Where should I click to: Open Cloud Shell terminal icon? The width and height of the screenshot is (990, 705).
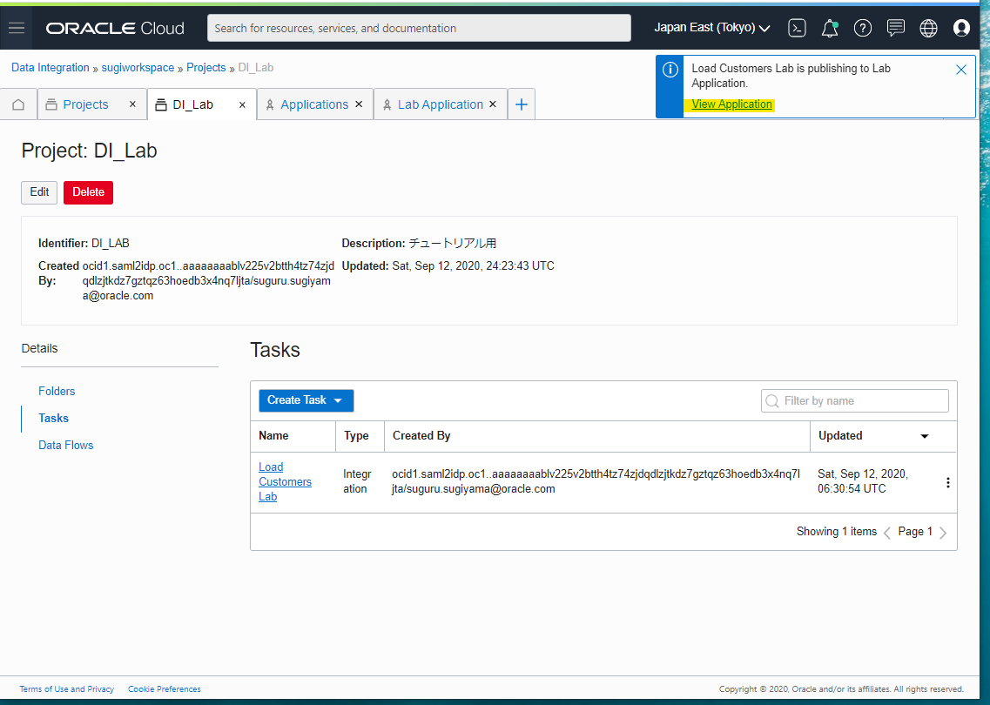[x=797, y=28]
